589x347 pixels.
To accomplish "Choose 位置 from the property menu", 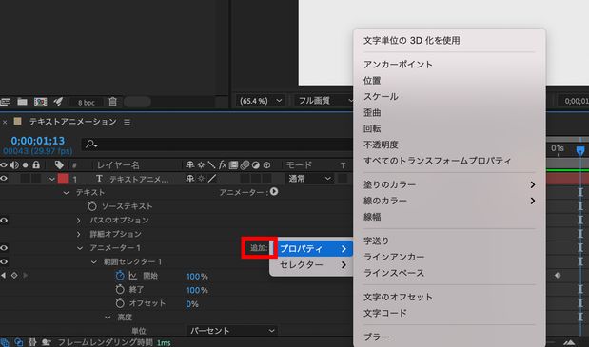I will (x=372, y=80).
